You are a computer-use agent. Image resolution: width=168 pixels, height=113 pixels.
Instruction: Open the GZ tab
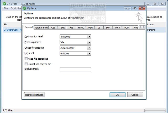click(72, 27)
